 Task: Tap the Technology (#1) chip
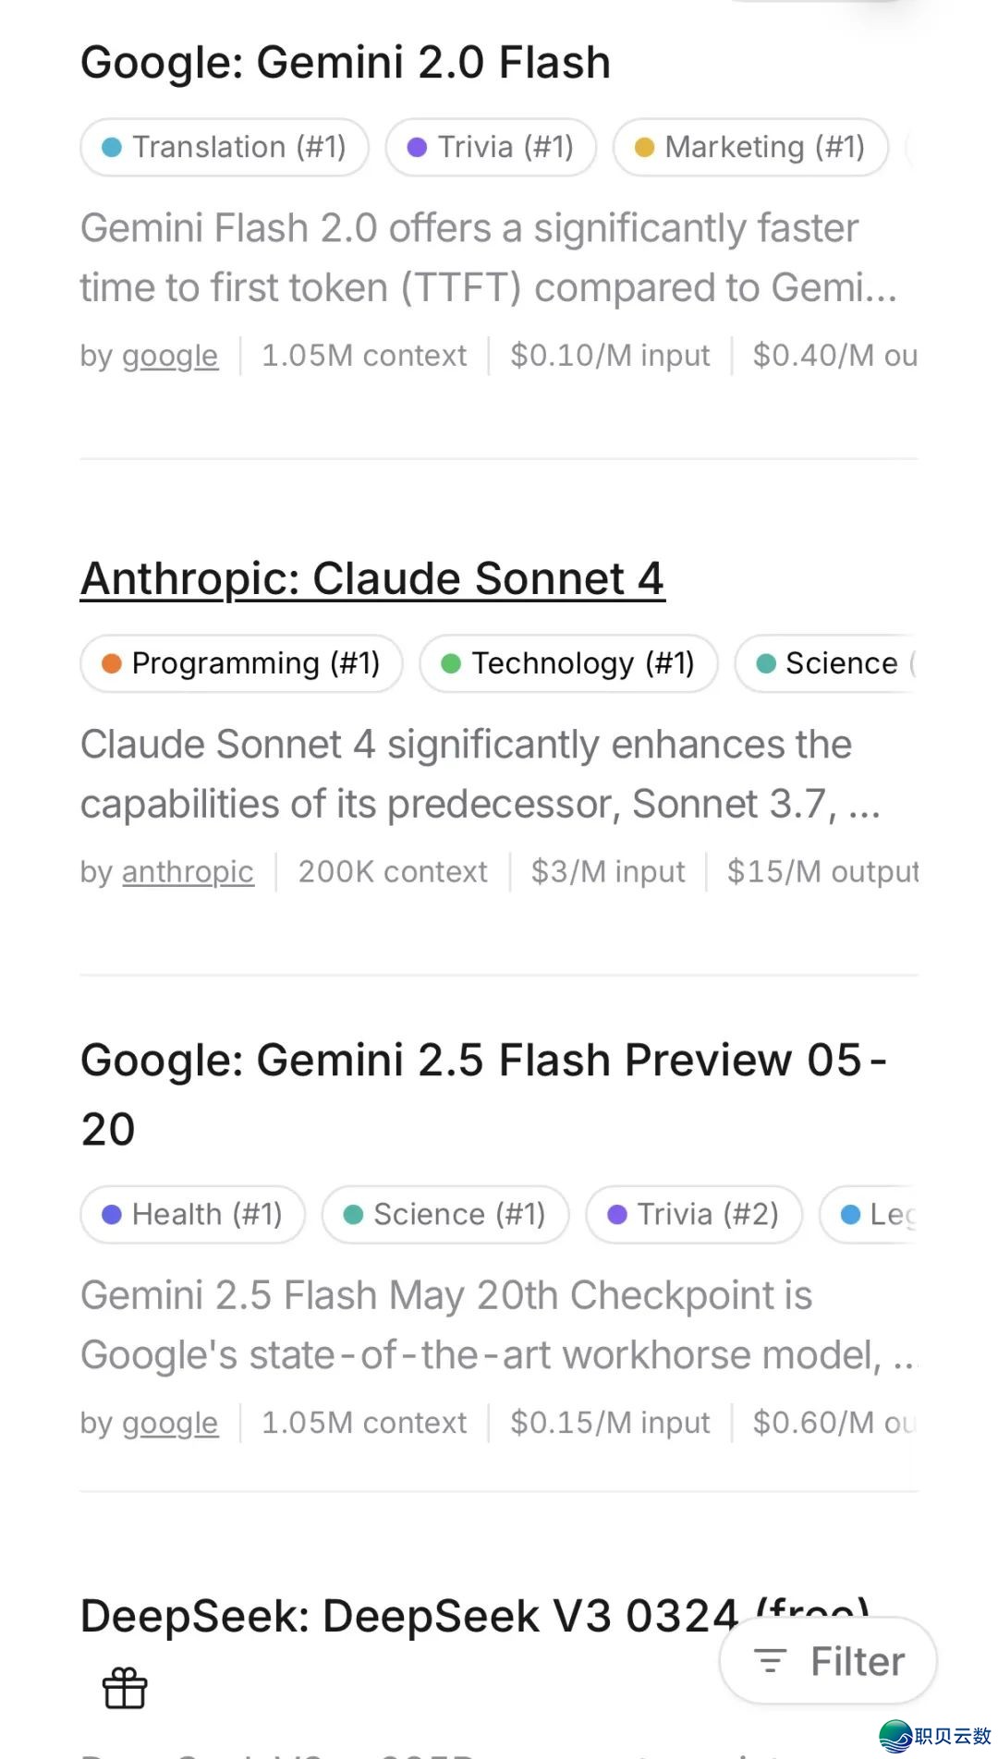point(568,663)
